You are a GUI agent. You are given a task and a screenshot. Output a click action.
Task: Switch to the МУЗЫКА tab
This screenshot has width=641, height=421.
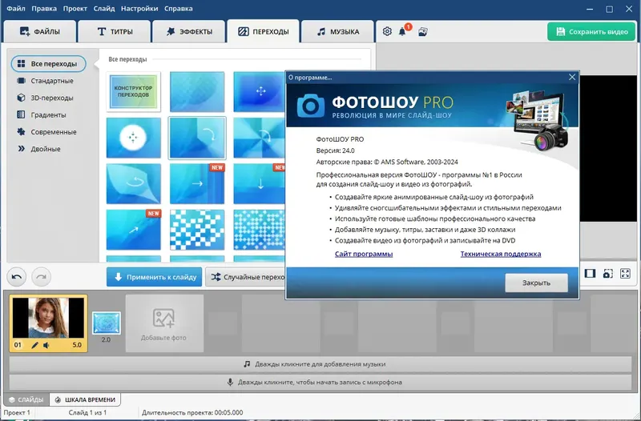coord(337,31)
